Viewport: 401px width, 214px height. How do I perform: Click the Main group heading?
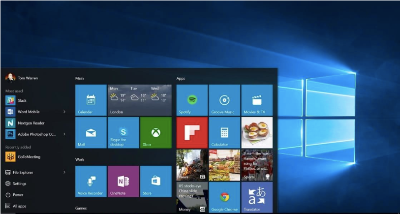[x=79, y=78]
